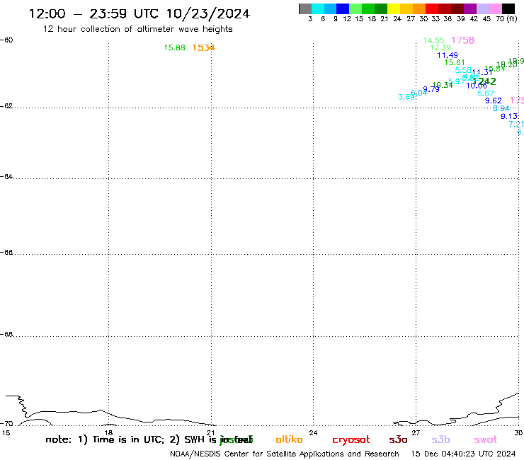Click the dark blue color bar swatch
The width and height of the screenshot is (524, 460).
pos(343,8)
